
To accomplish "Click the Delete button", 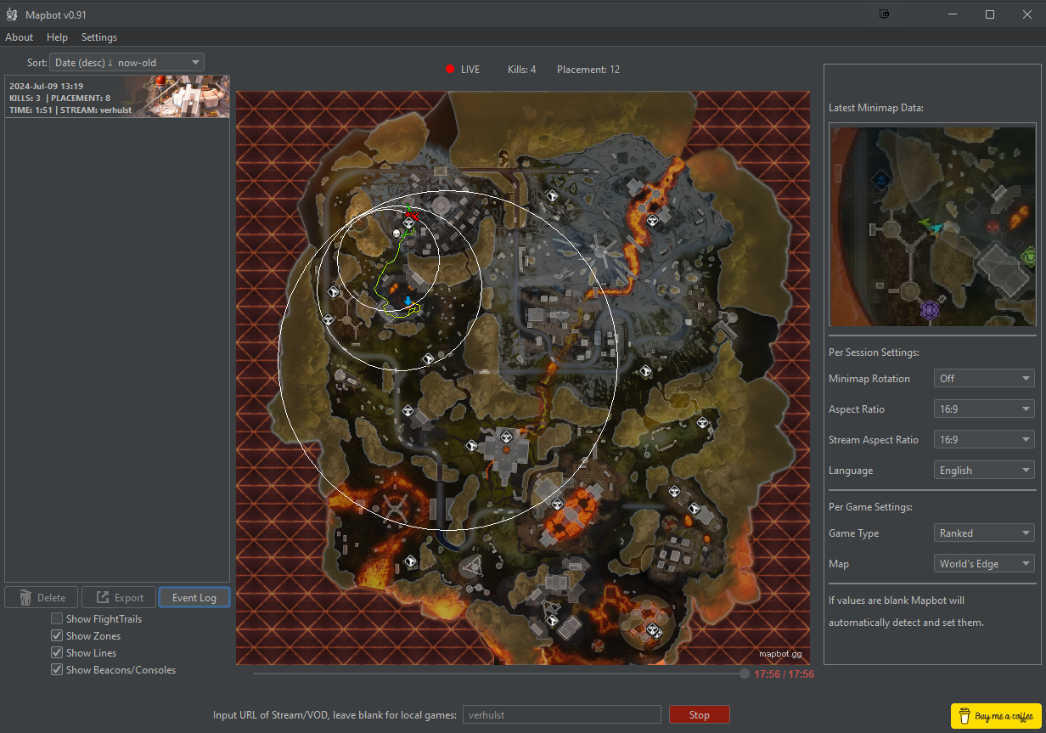I will pos(41,597).
